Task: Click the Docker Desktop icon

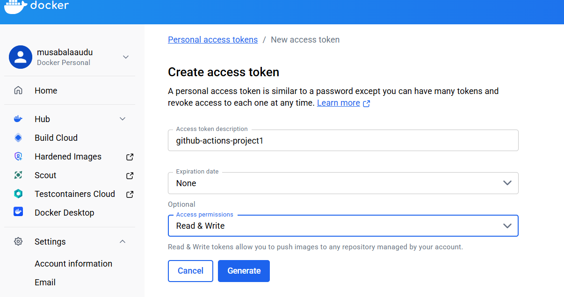Action: coord(18,212)
